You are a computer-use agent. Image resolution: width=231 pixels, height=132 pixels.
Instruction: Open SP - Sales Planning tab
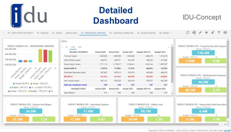coord(146,33)
